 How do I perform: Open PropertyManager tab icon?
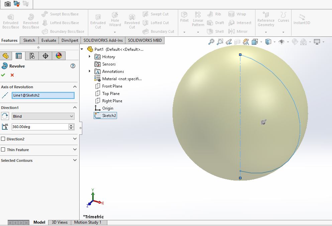[19, 56]
